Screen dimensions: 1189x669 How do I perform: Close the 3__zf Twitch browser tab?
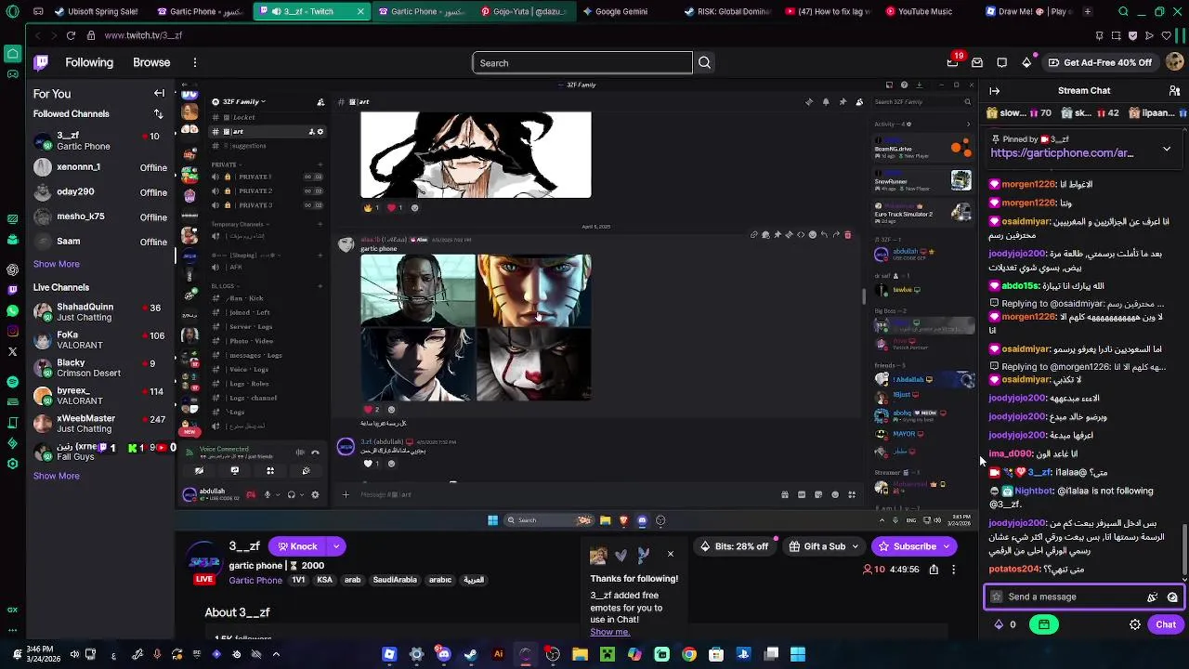(x=360, y=12)
